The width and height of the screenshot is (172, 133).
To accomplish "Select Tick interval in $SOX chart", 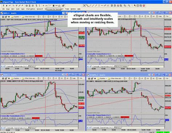I will pos(80,78).
